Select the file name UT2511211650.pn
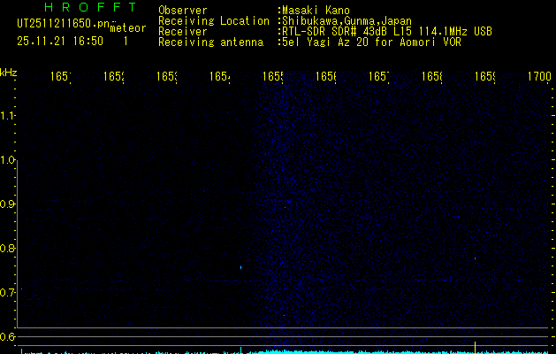Image resolution: width=556 pixels, height=354 pixels. click(x=63, y=24)
